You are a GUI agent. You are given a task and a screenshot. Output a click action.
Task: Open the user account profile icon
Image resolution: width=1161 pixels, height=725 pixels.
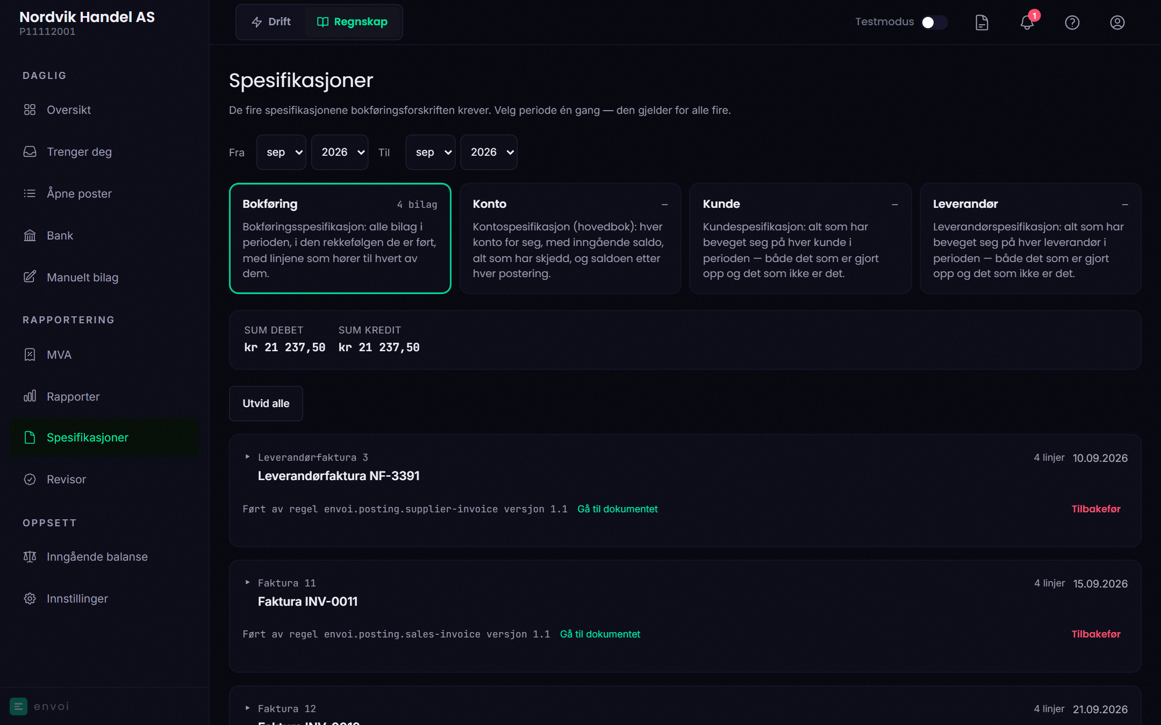pos(1117,22)
